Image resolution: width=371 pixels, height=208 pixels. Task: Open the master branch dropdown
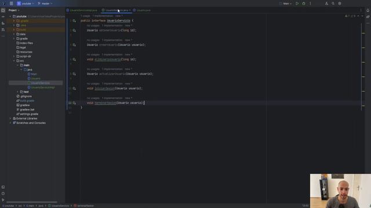pos(45,3)
